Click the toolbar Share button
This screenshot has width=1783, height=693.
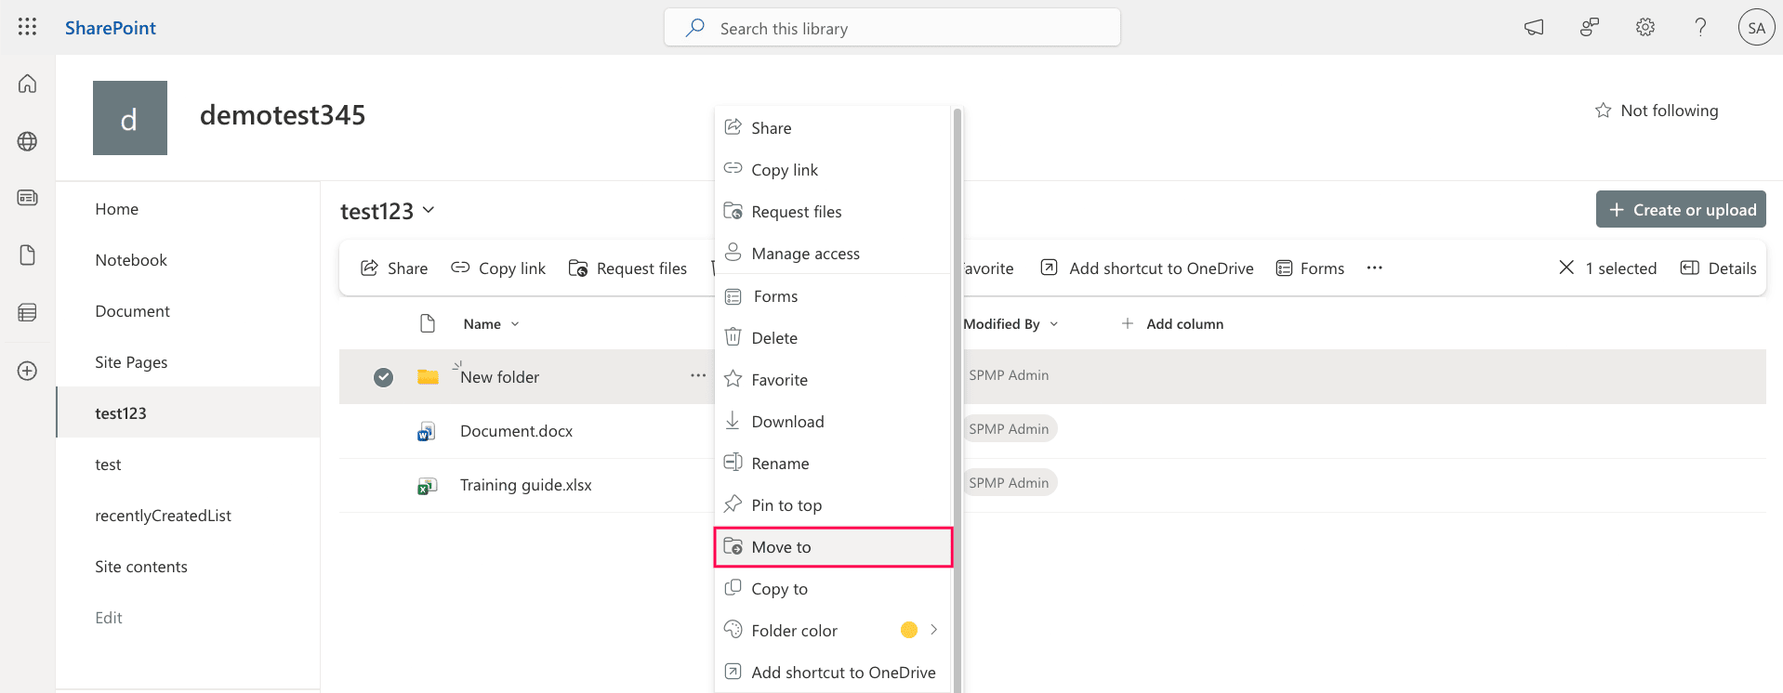[x=394, y=268]
